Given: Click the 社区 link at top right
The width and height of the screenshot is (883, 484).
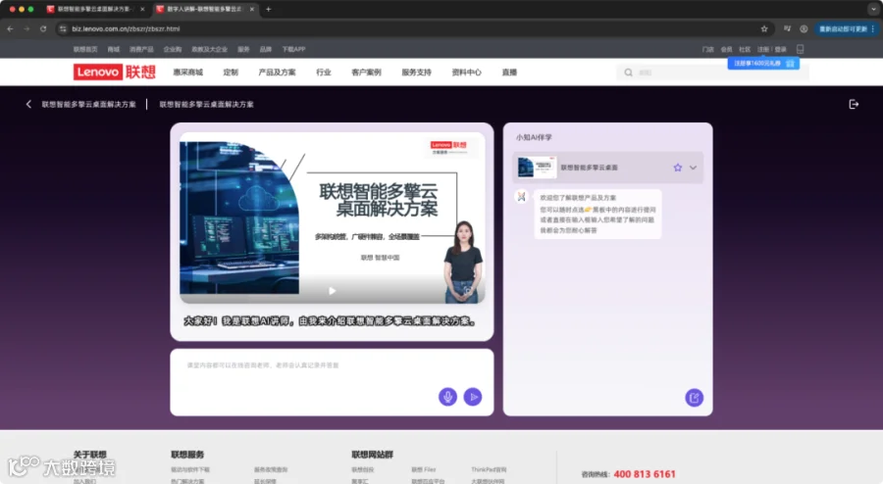Looking at the screenshot, I should 745,49.
